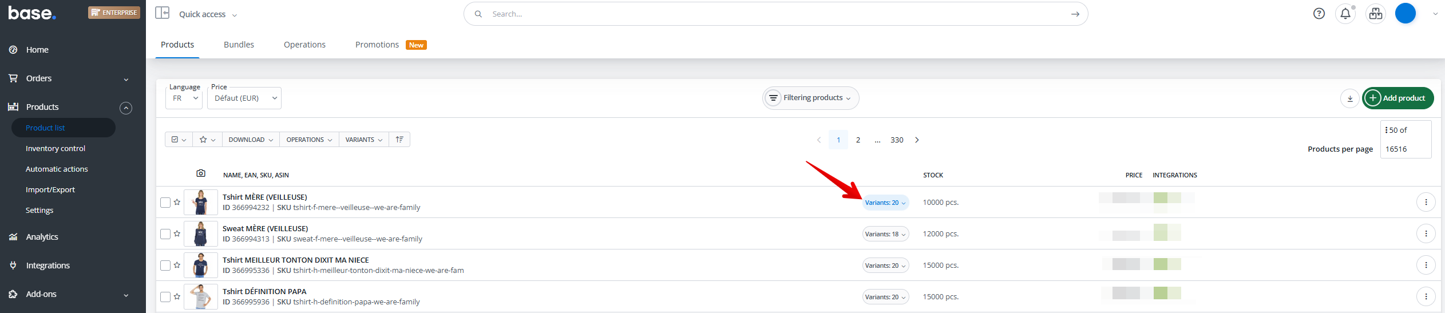Click the Tshirt DÉFINITION PAPA thumbnail
1445x313 pixels.
pos(200,296)
